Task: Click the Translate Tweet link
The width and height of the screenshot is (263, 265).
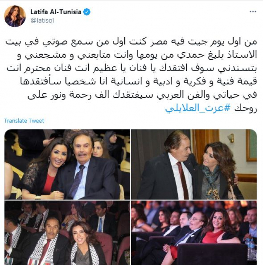Action: pyautogui.click(x=24, y=121)
